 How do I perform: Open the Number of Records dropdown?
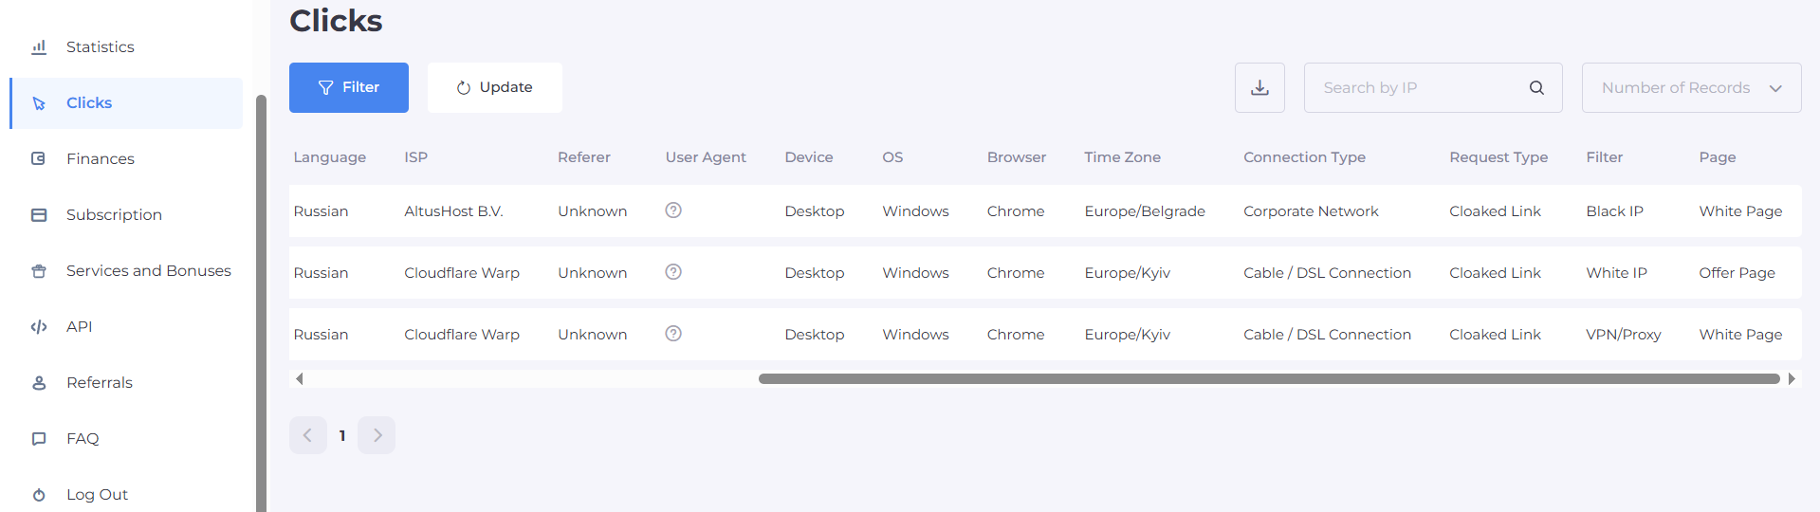(1691, 88)
